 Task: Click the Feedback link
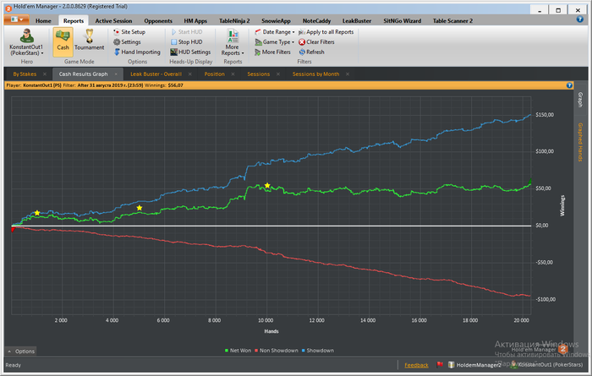click(416, 365)
